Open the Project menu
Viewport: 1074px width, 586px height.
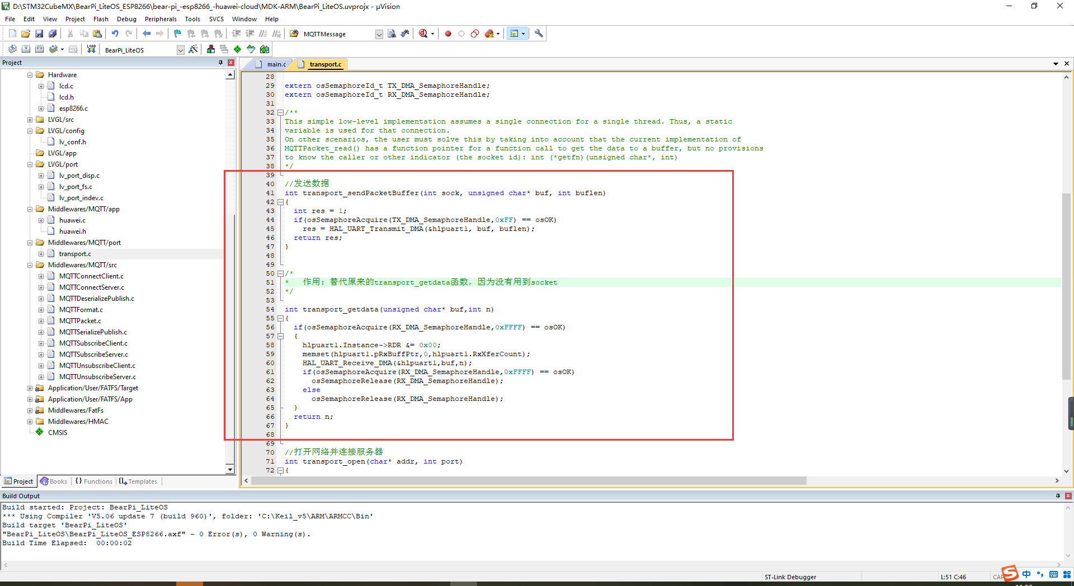pyautogui.click(x=75, y=19)
